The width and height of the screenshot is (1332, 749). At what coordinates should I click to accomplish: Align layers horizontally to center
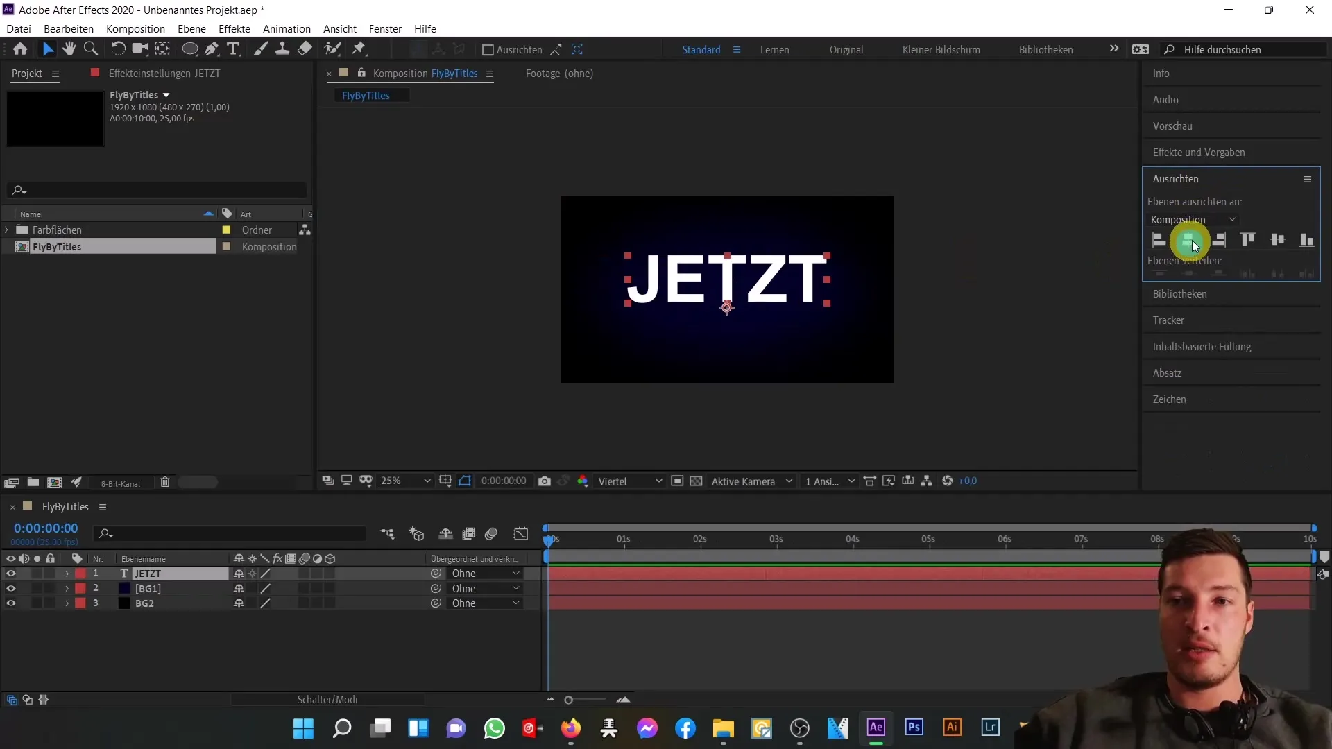pos(1189,240)
